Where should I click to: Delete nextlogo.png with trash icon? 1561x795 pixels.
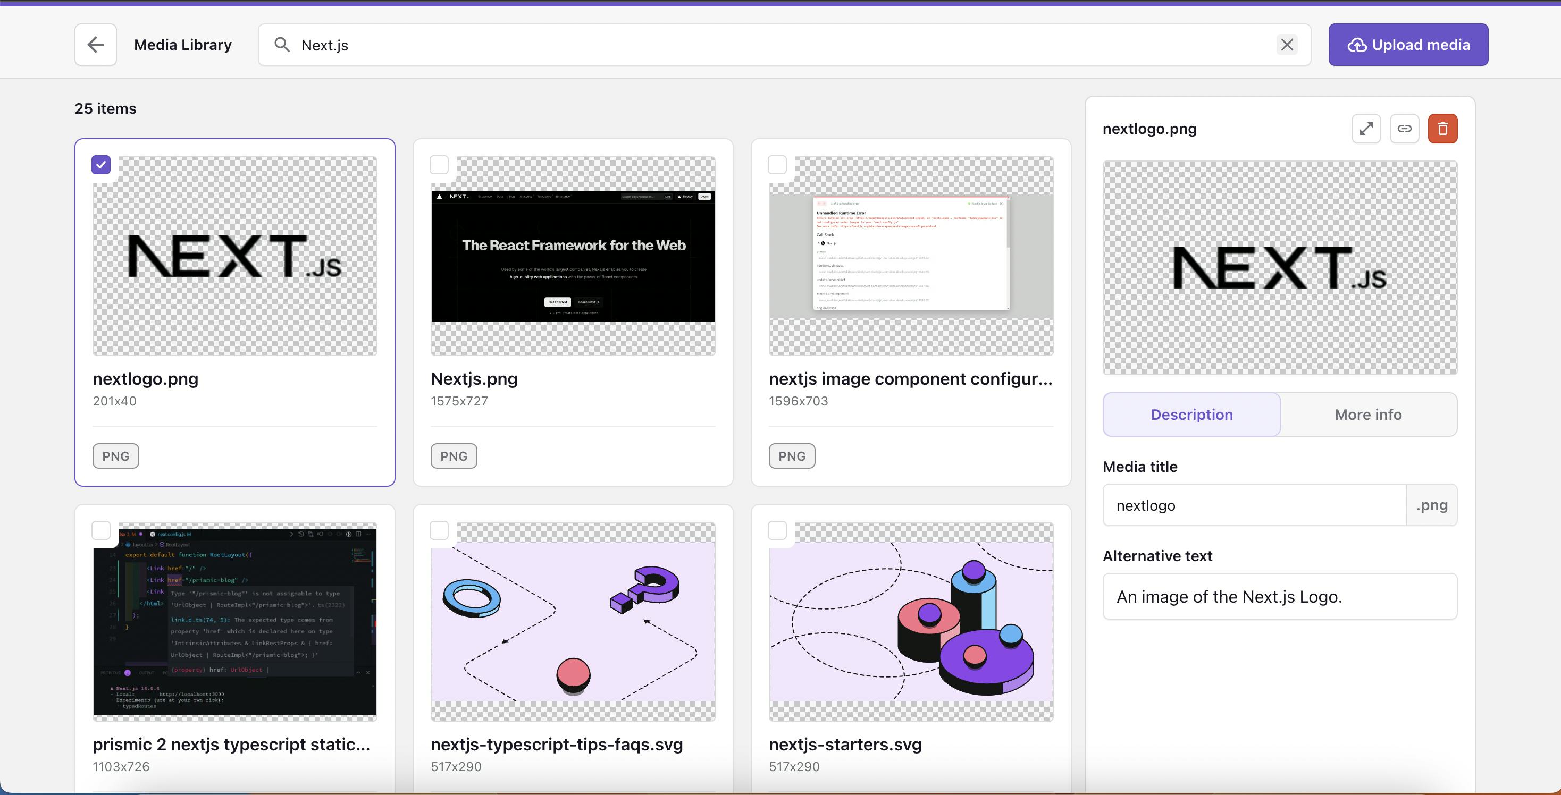click(x=1442, y=129)
